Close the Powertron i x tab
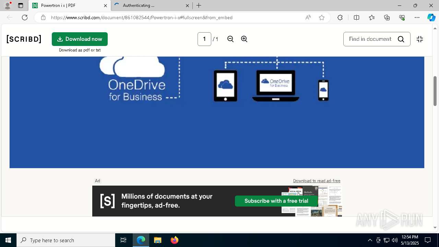This screenshot has width=439, height=247. coord(106,5)
